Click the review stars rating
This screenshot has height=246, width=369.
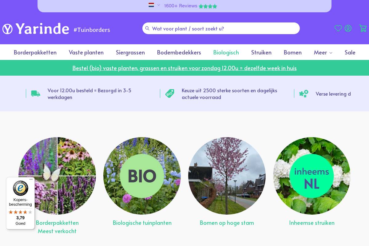208,6
